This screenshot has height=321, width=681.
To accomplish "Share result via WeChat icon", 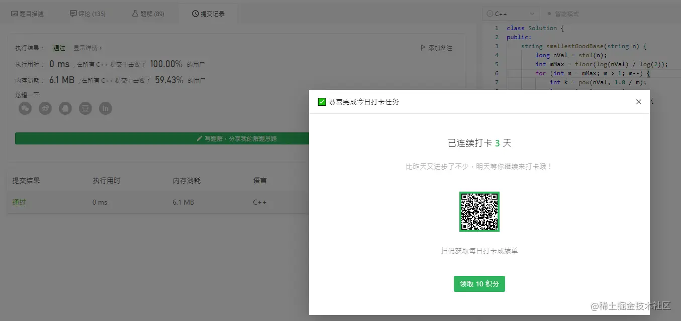I will pyautogui.click(x=25, y=108).
